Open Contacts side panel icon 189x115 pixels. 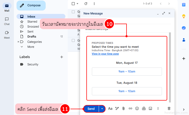(x=183, y=40)
